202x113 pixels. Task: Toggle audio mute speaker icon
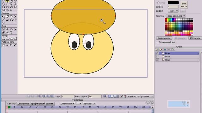coord(105,96)
